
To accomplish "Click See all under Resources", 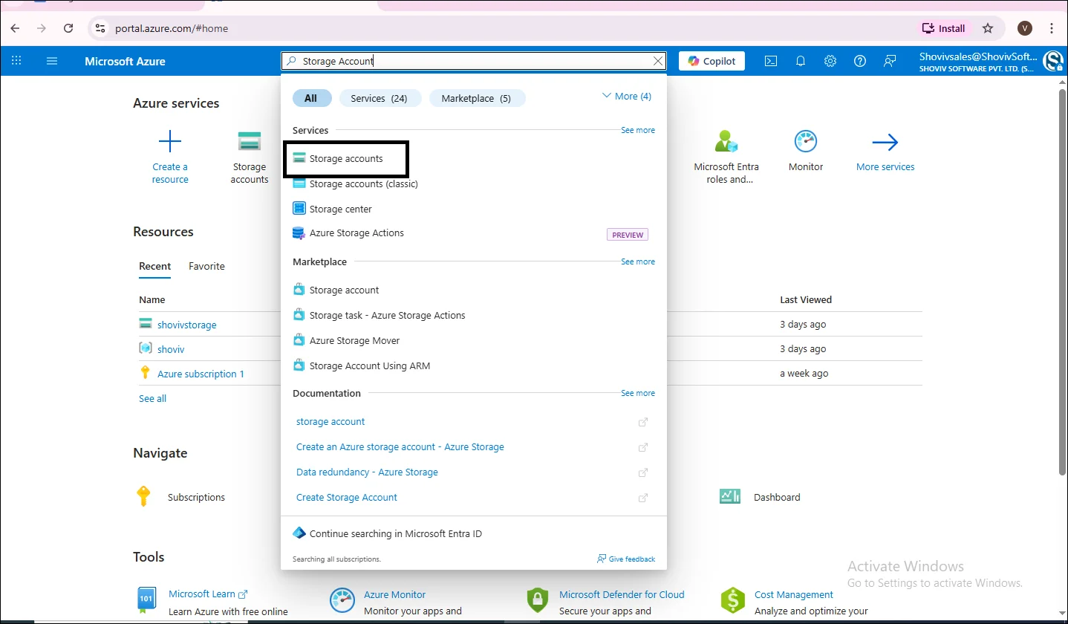I will click(152, 399).
